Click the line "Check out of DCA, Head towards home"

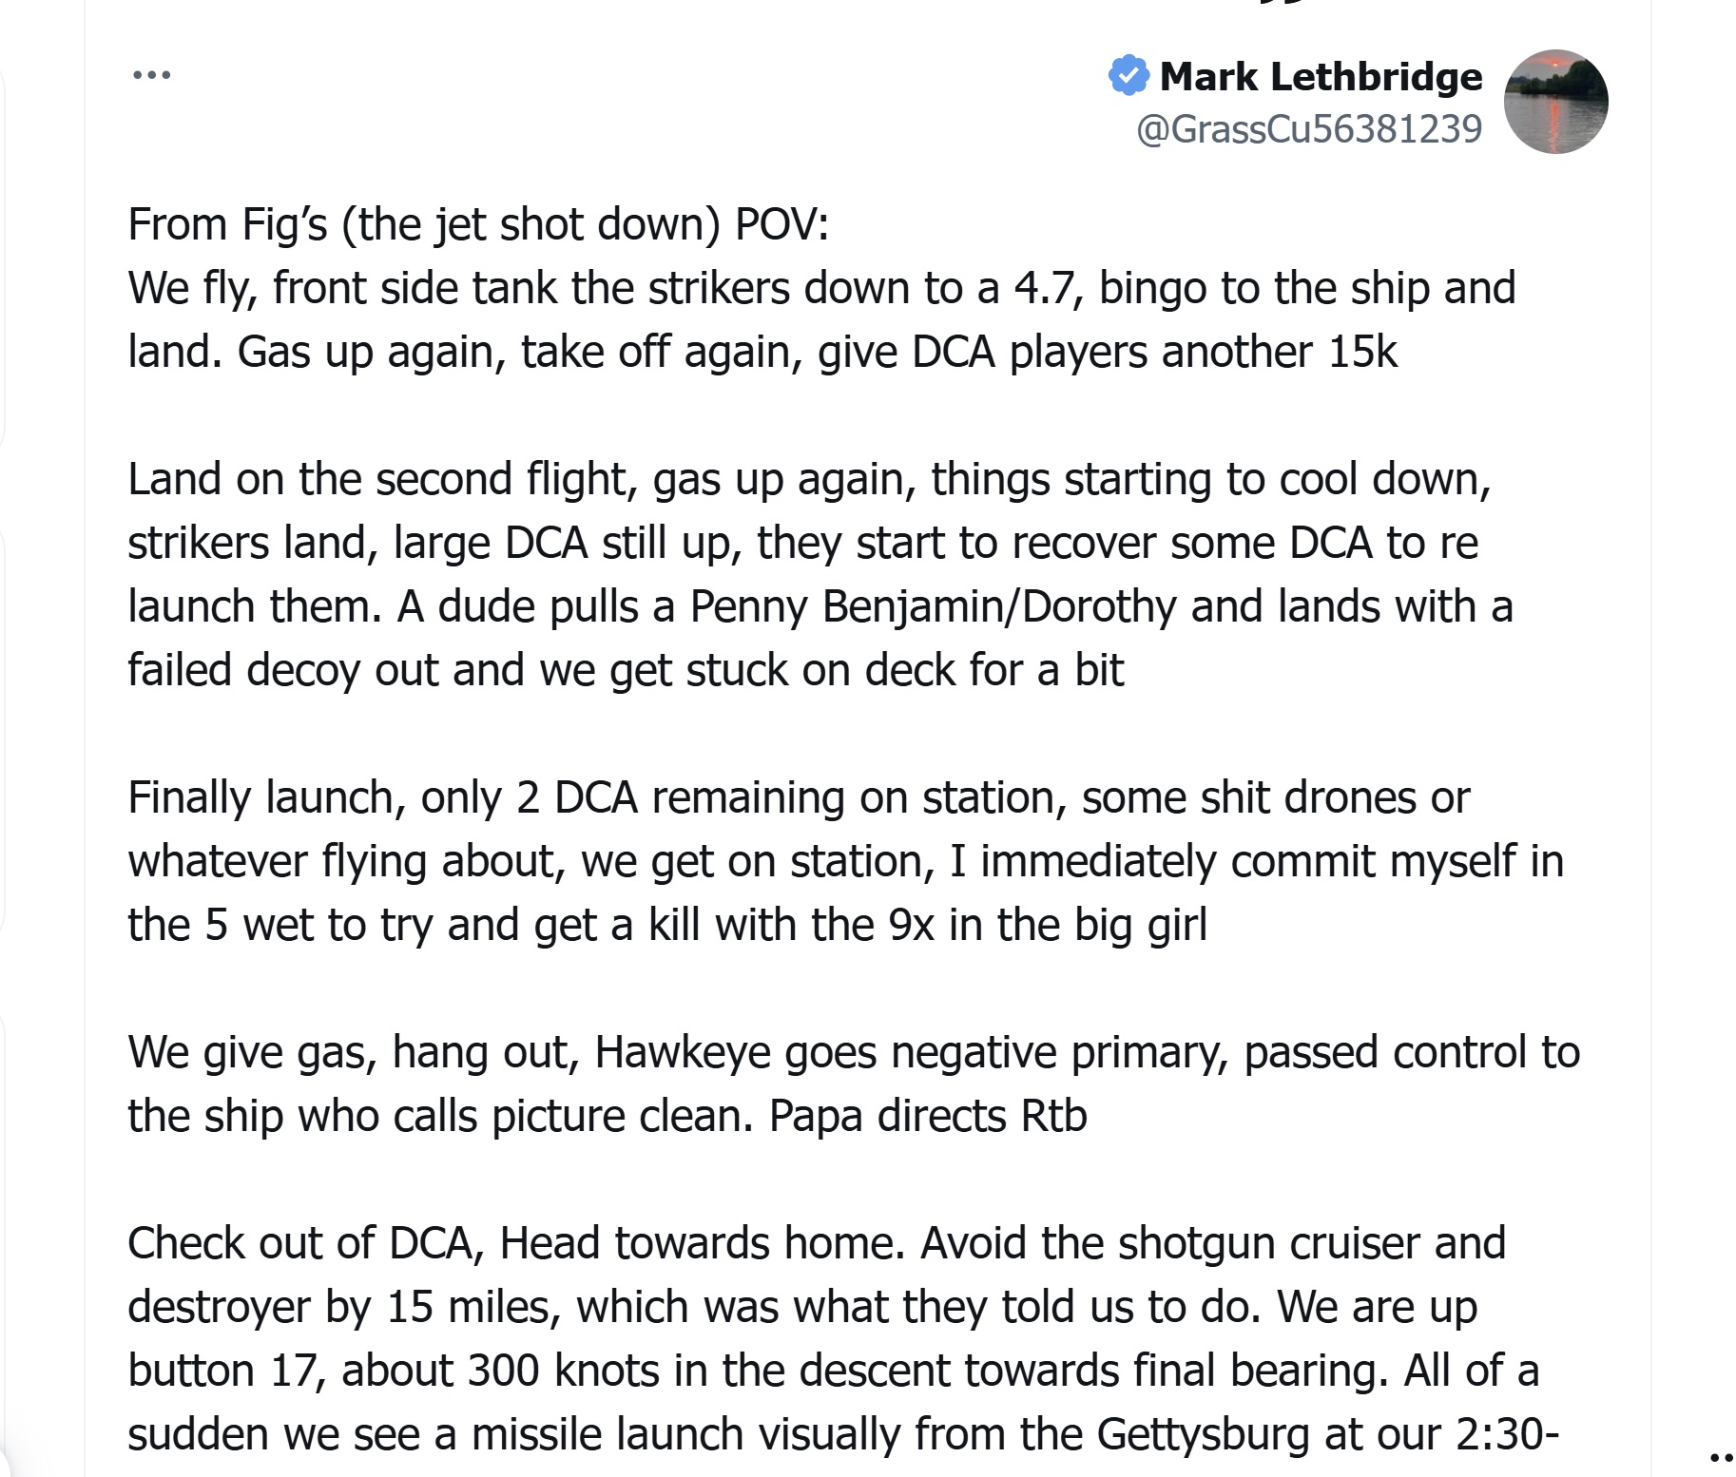pos(516,1243)
